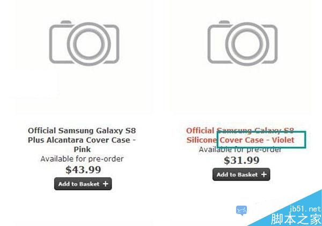322x226 pixels.
Task: Click the plus icon under the $31.99 price
Action: (264, 175)
